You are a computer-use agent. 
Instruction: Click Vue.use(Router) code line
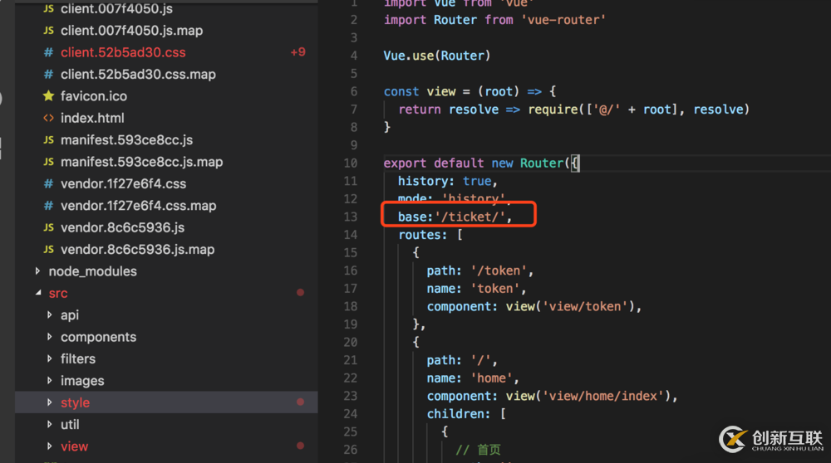click(x=437, y=56)
